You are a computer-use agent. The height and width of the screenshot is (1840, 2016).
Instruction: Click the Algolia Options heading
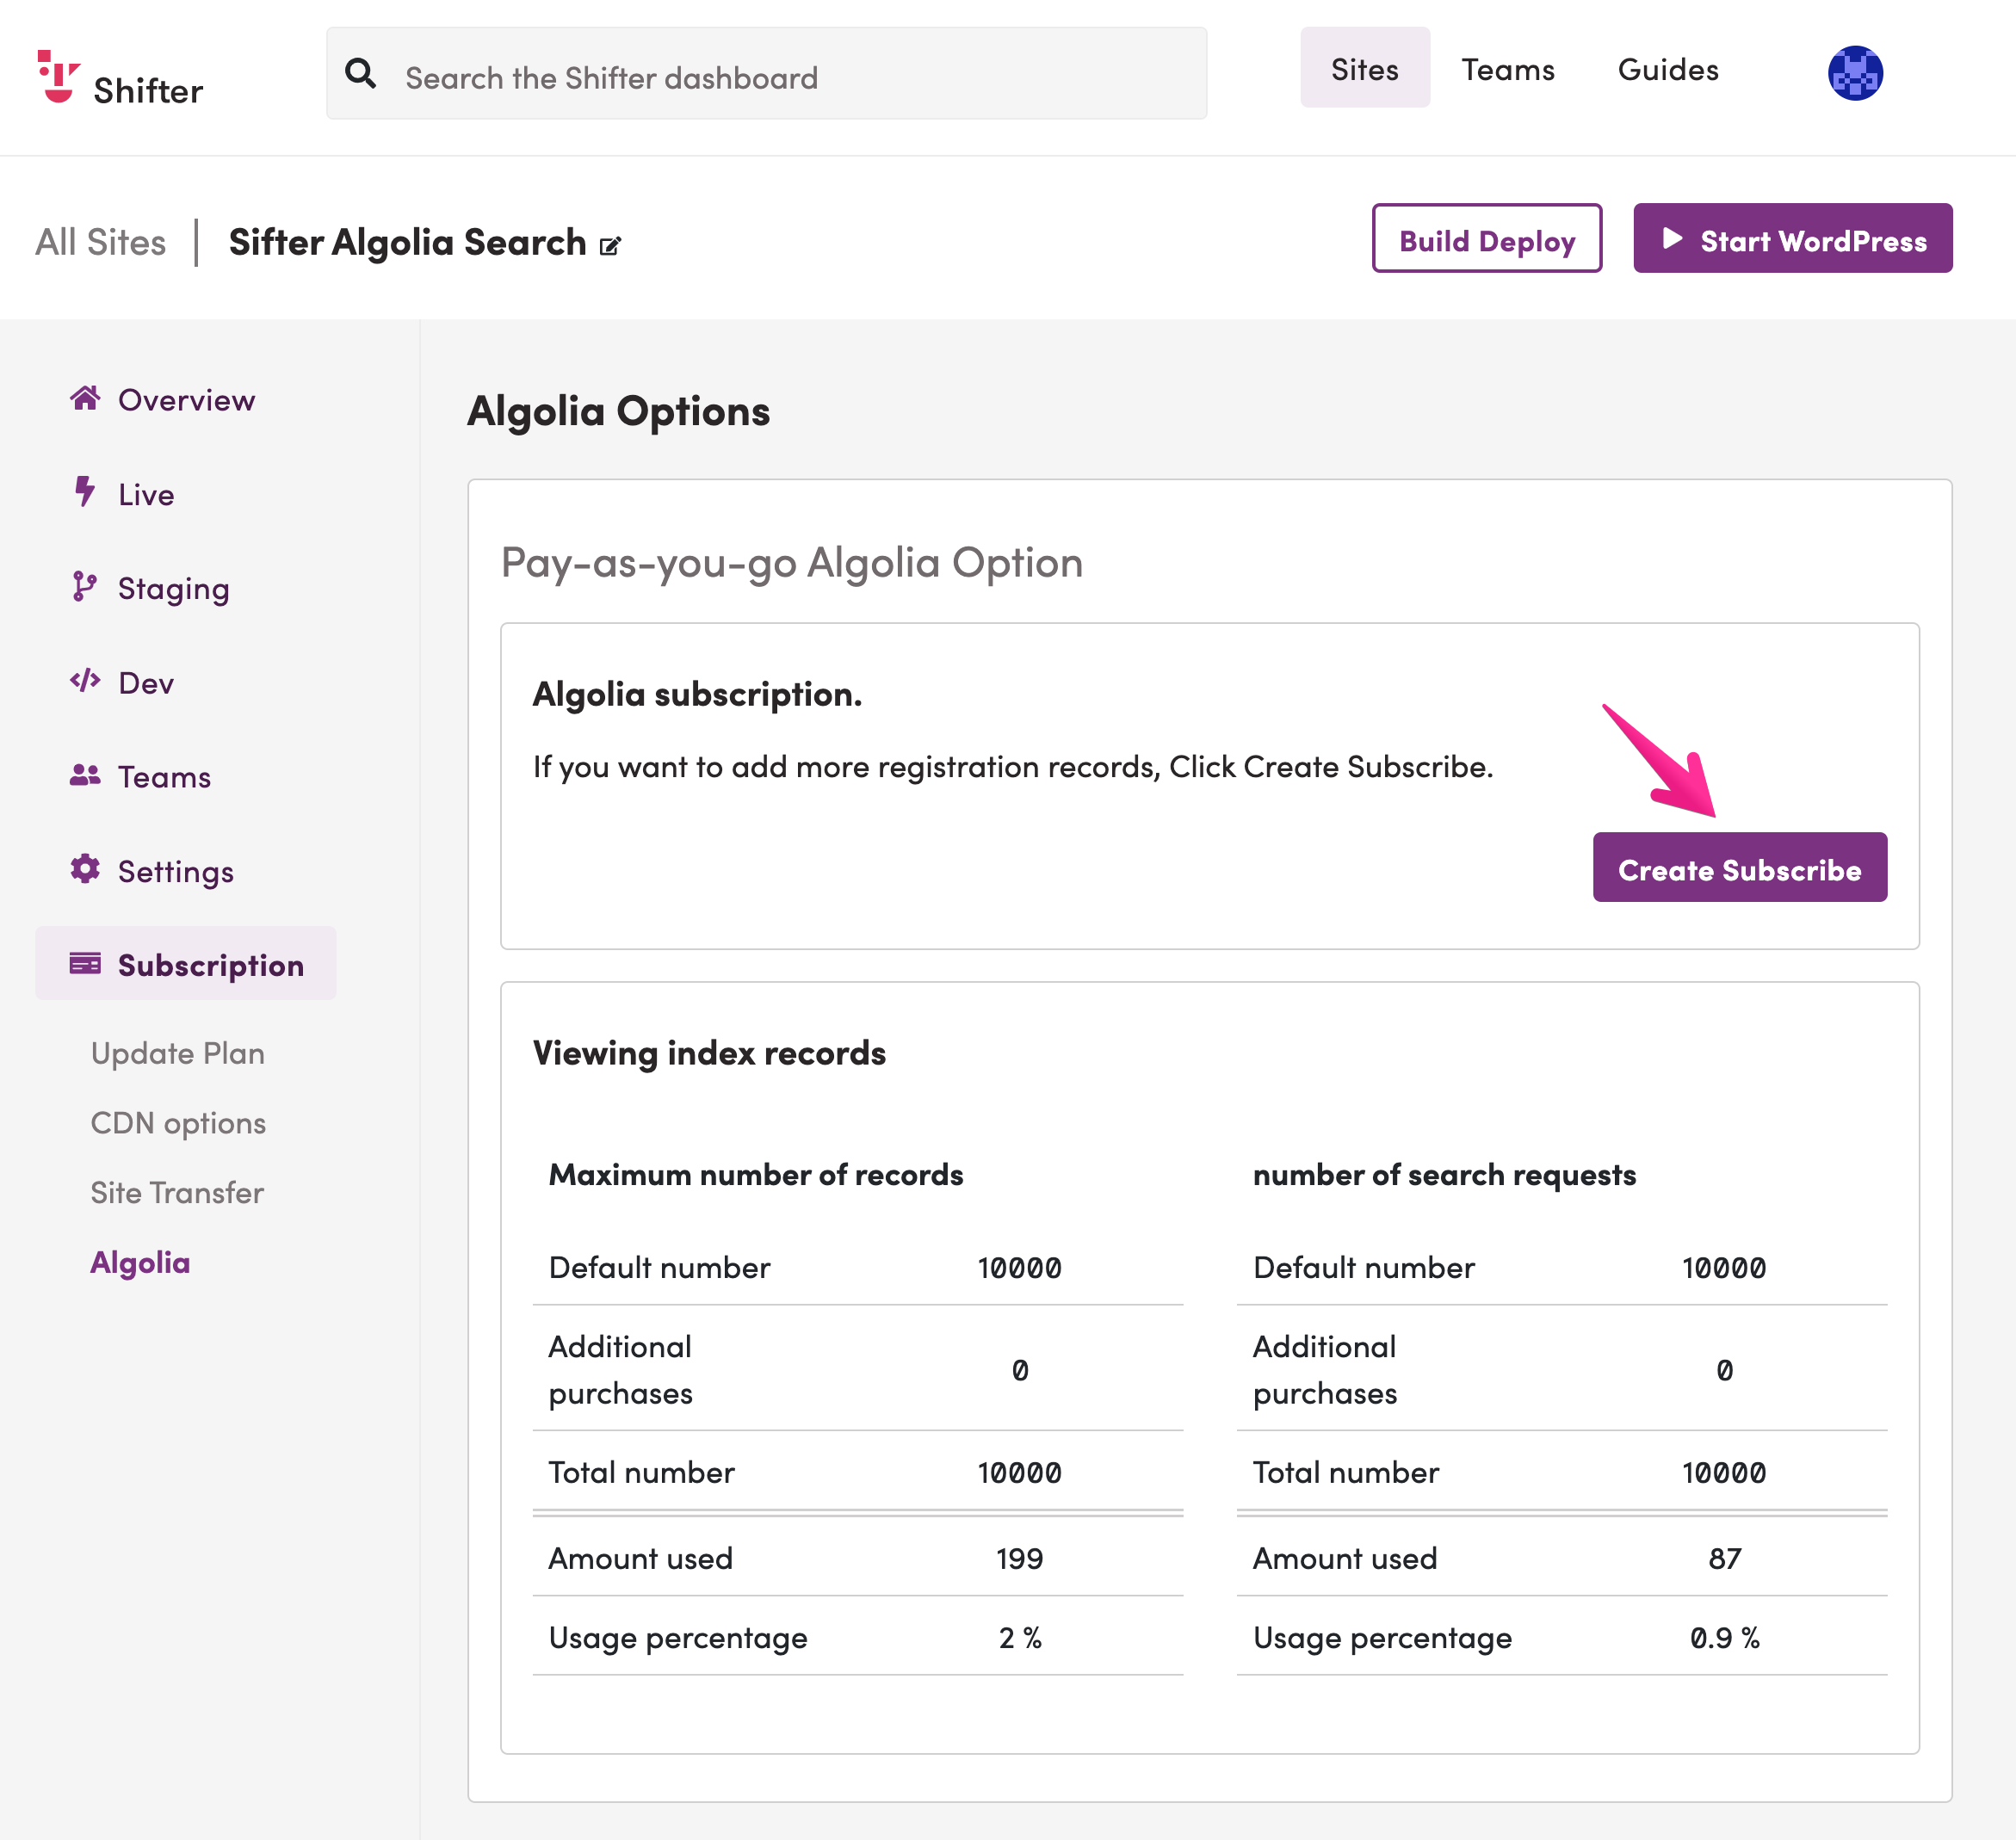(x=618, y=412)
